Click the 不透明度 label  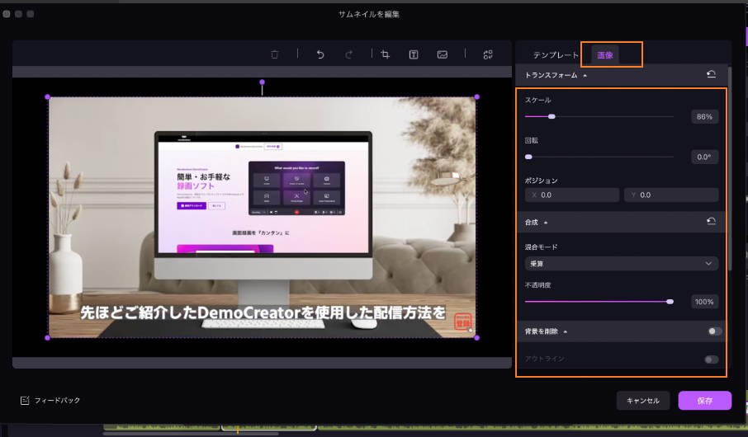tap(537, 285)
